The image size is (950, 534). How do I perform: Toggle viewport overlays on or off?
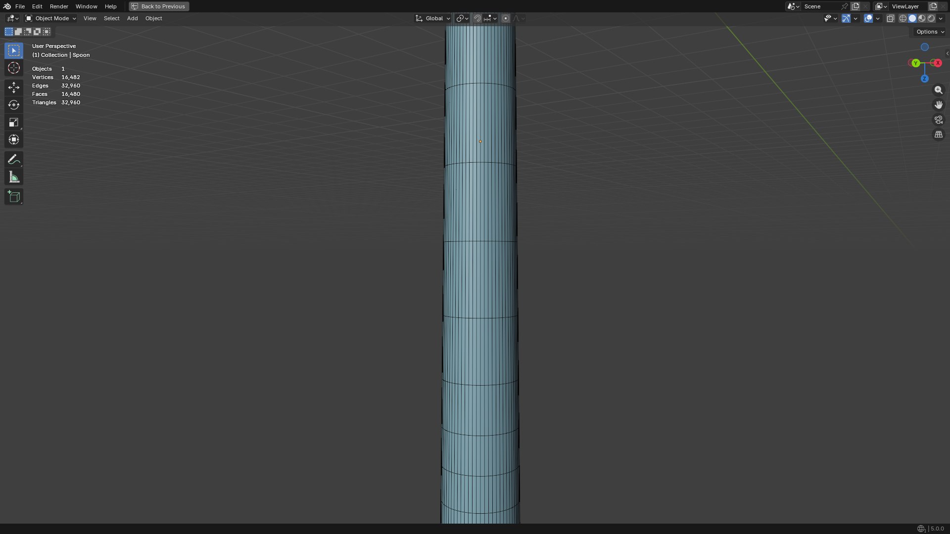868,18
